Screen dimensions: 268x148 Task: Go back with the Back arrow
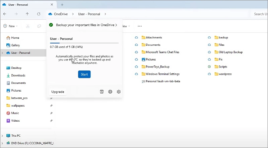click(5, 14)
